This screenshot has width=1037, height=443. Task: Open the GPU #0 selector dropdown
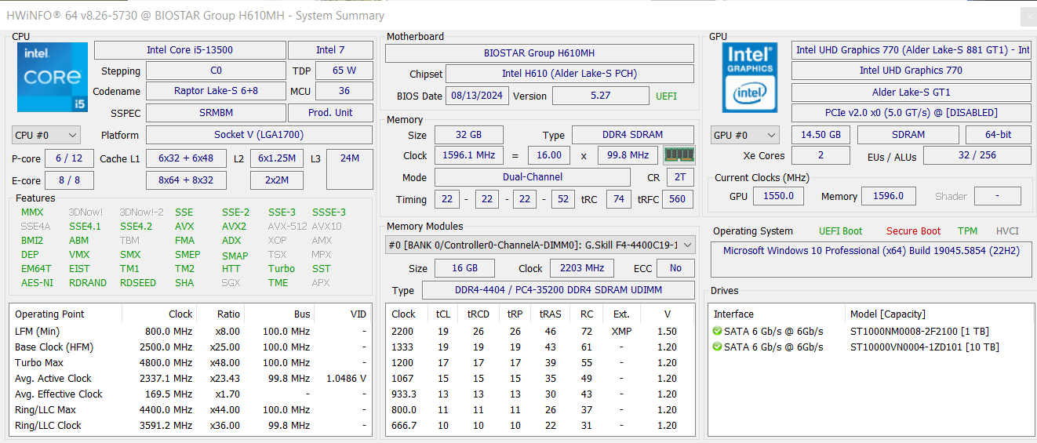coord(745,135)
